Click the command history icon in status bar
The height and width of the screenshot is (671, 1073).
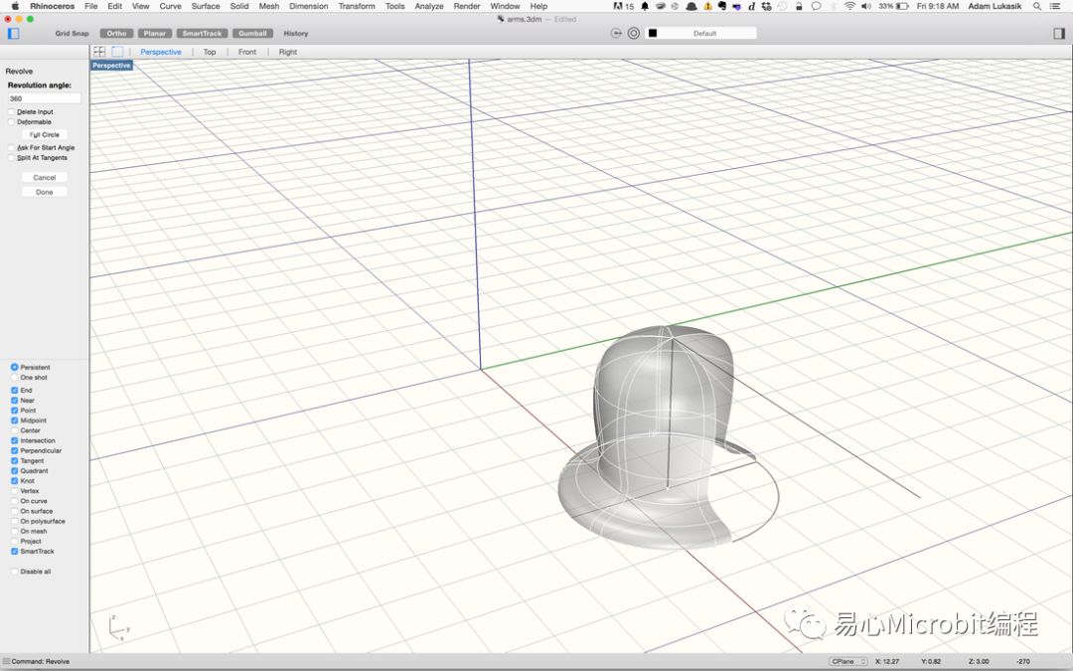6,661
